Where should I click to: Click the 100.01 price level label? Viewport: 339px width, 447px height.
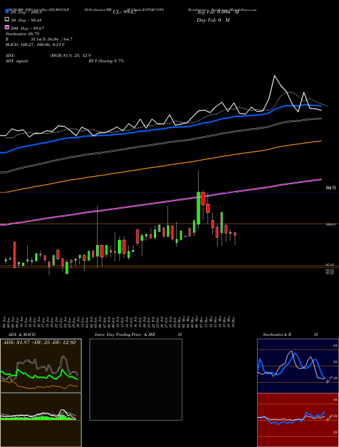click(x=330, y=224)
